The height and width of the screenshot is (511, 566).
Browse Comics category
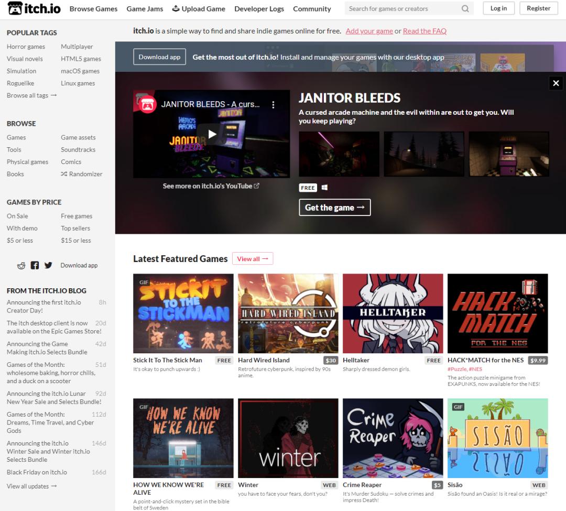71,162
